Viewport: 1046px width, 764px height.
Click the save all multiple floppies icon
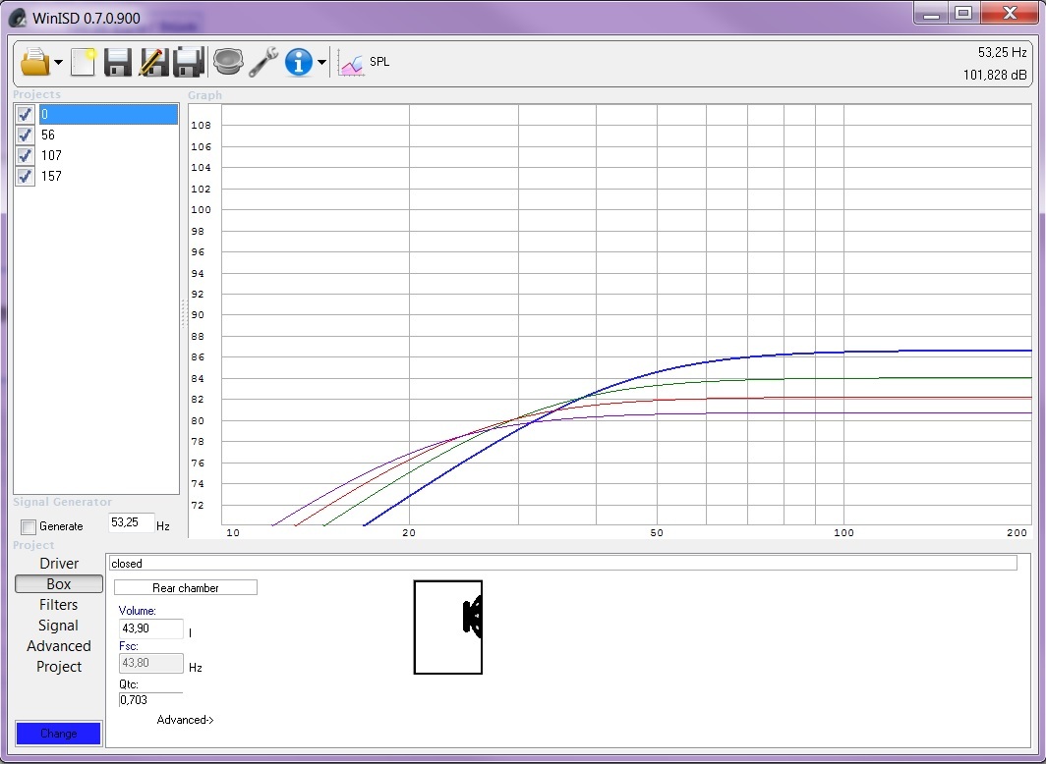click(x=188, y=62)
